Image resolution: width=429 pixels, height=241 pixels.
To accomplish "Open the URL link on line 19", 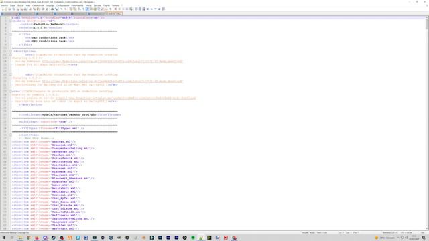I will [x=112, y=82].
